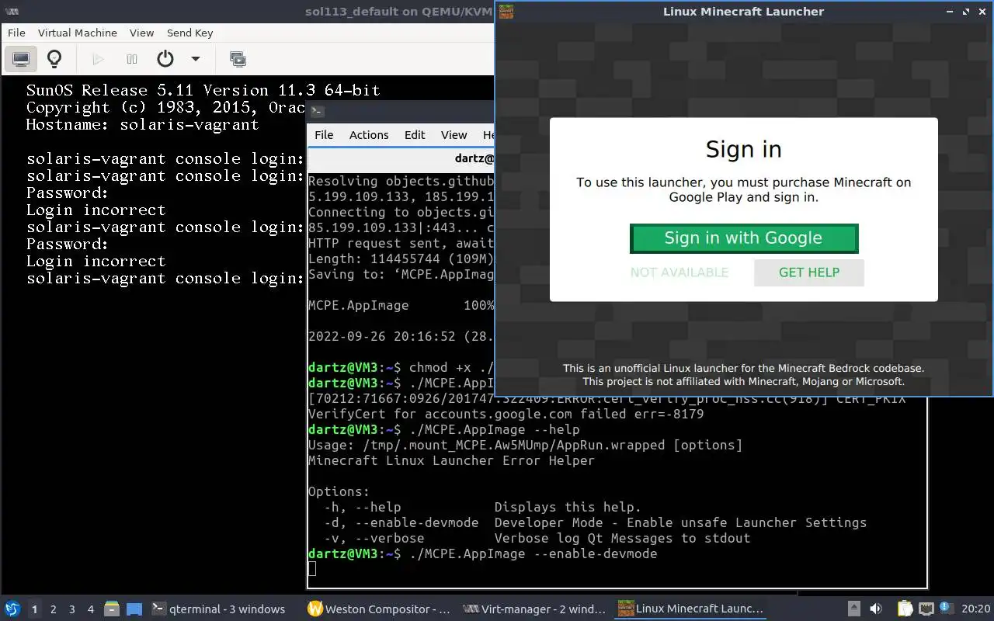Screen dimensions: 994x621
Task: Open the qterminal Actions menu
Action: (369, 134)
